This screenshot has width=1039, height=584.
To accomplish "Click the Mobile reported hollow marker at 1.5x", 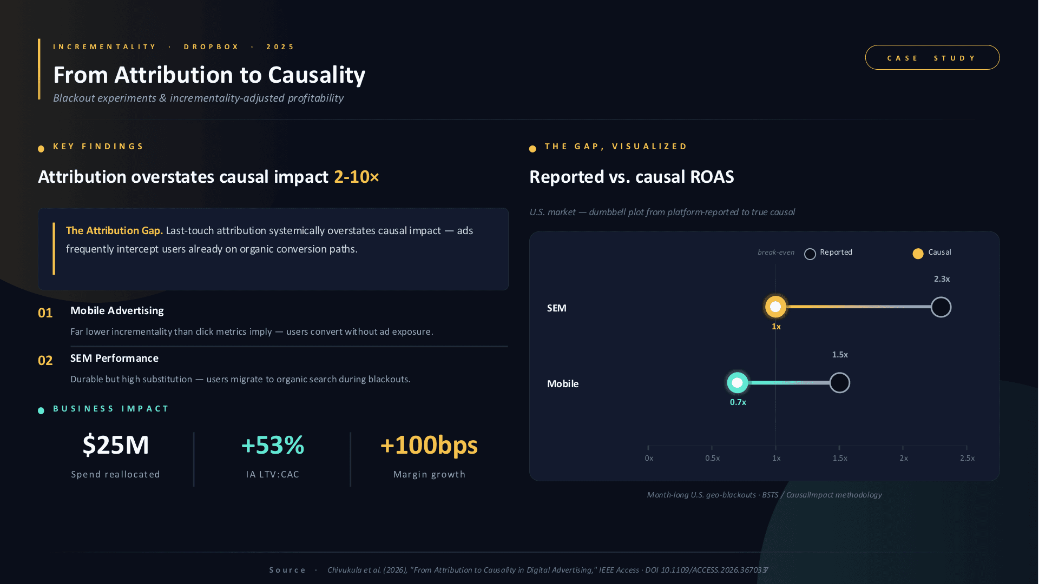I will click(839, 383).
